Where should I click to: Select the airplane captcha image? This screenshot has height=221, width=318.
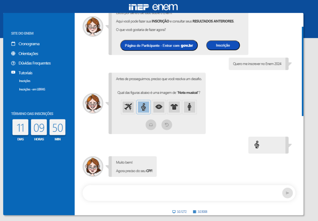(128, 107)
